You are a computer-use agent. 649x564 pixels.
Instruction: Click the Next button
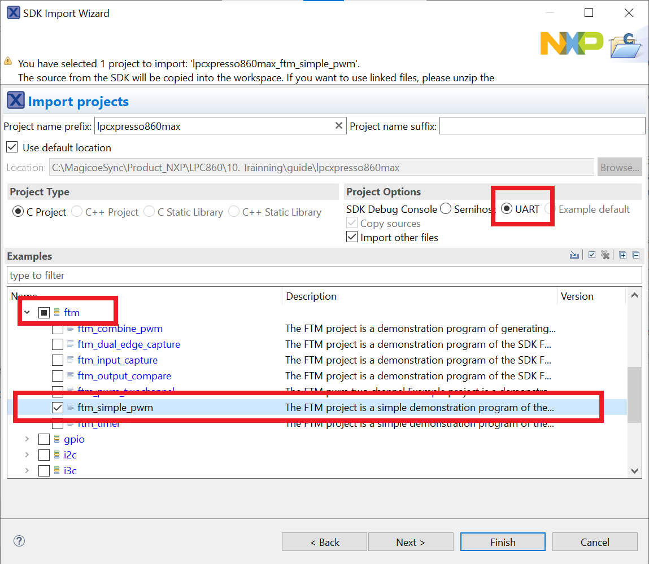410,542
